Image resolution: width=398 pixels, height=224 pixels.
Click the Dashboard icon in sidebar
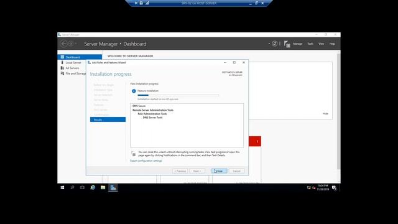(x=62, y=57)
